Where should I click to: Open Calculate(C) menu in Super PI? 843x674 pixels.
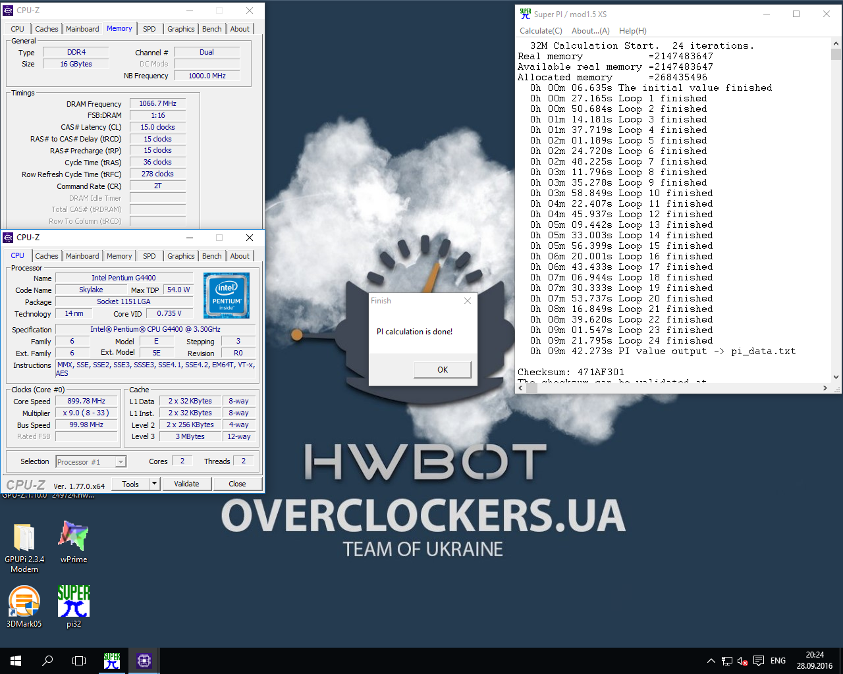[x=541, y=31]
